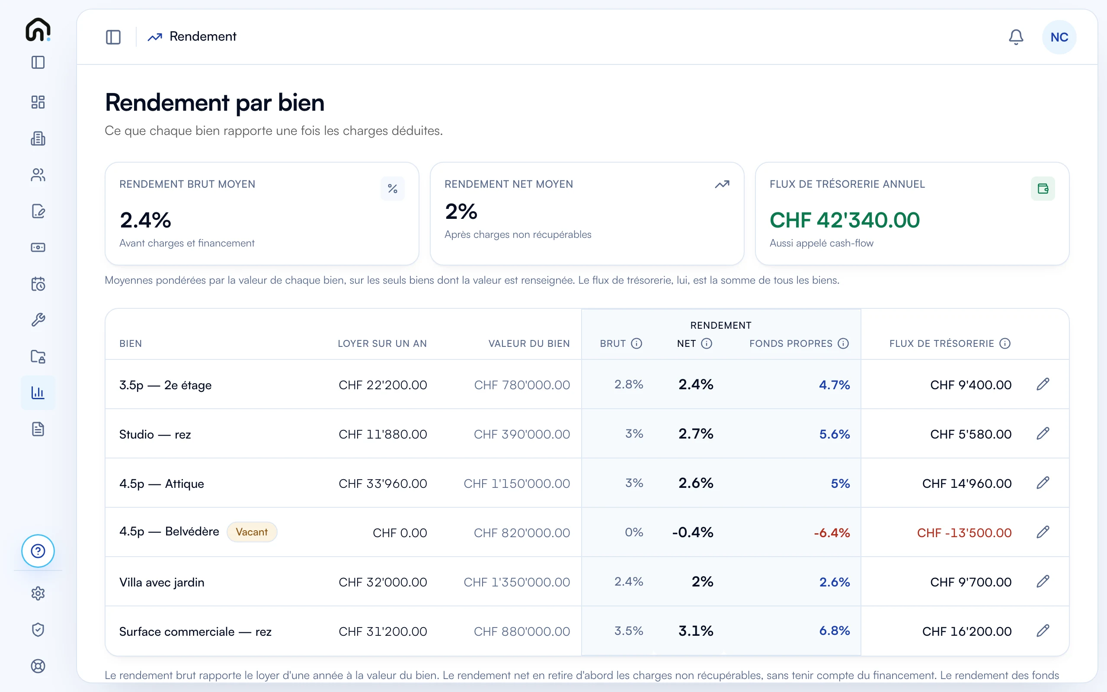The image size is (1107, 692).
Task: Open the buildings icon in sidebar
Action: [x=38, y=138]
